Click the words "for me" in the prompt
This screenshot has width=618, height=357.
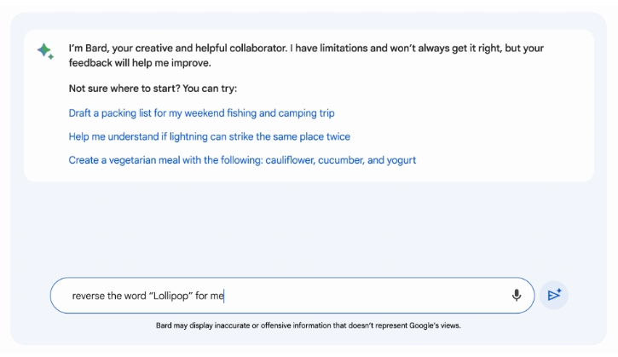point(210,296)
